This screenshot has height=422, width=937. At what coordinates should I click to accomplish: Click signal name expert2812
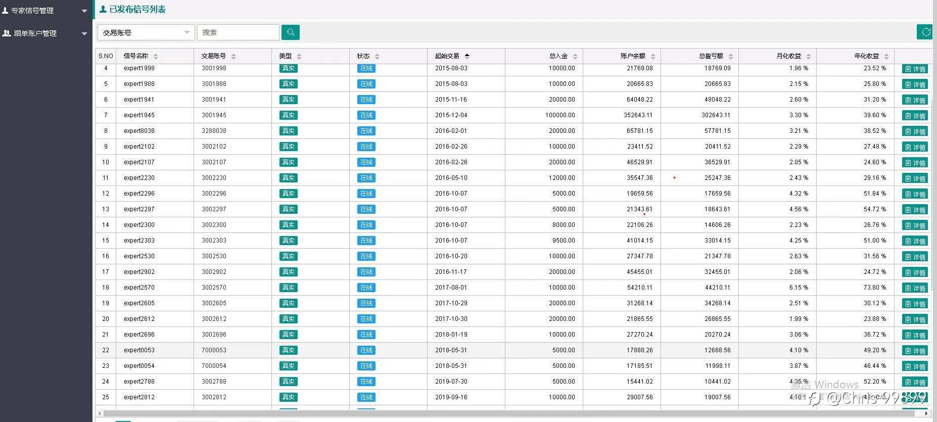click(x=139, y=397)
